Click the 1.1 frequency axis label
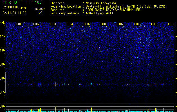This screenshot has height=112, width=177. coord(2,36)
